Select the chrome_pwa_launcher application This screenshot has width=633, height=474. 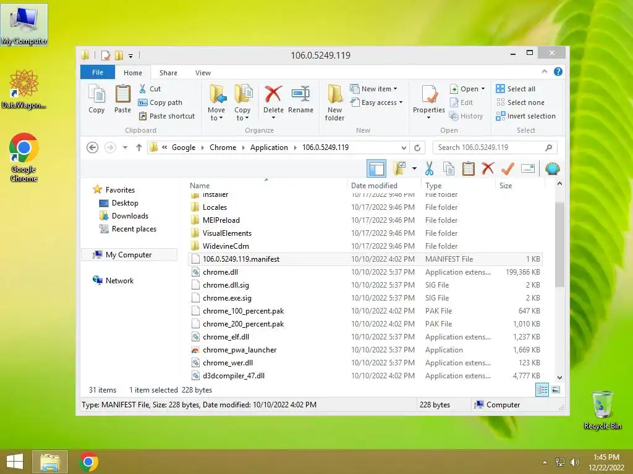click(365, 350)
